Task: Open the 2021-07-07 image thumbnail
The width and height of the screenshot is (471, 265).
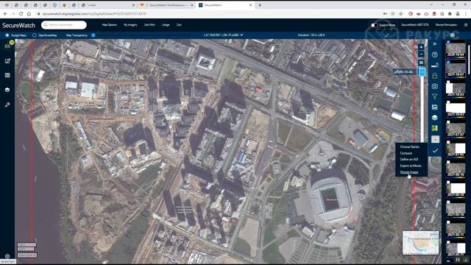Action: [456, 129]
